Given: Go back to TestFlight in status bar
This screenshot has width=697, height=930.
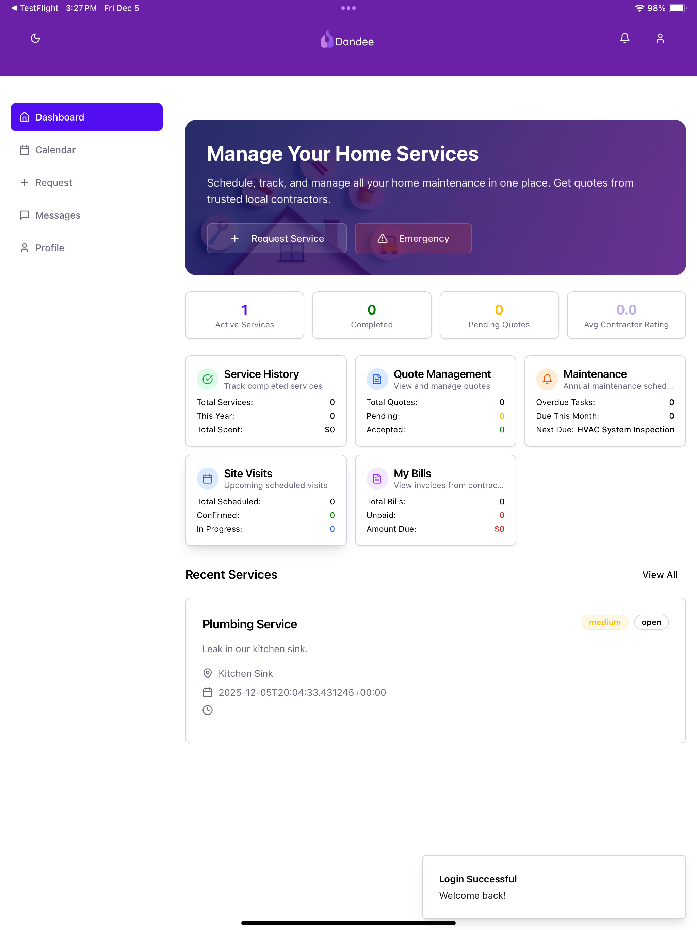Looking at the screenshot, I should click(35, 8).
